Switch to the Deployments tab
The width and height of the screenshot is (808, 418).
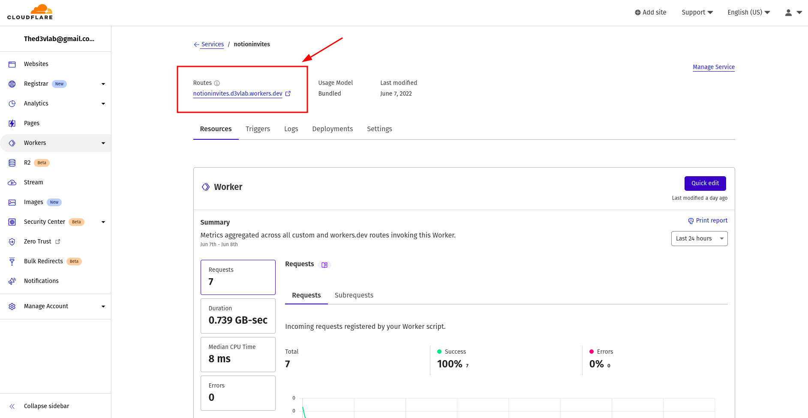[333, 129]
